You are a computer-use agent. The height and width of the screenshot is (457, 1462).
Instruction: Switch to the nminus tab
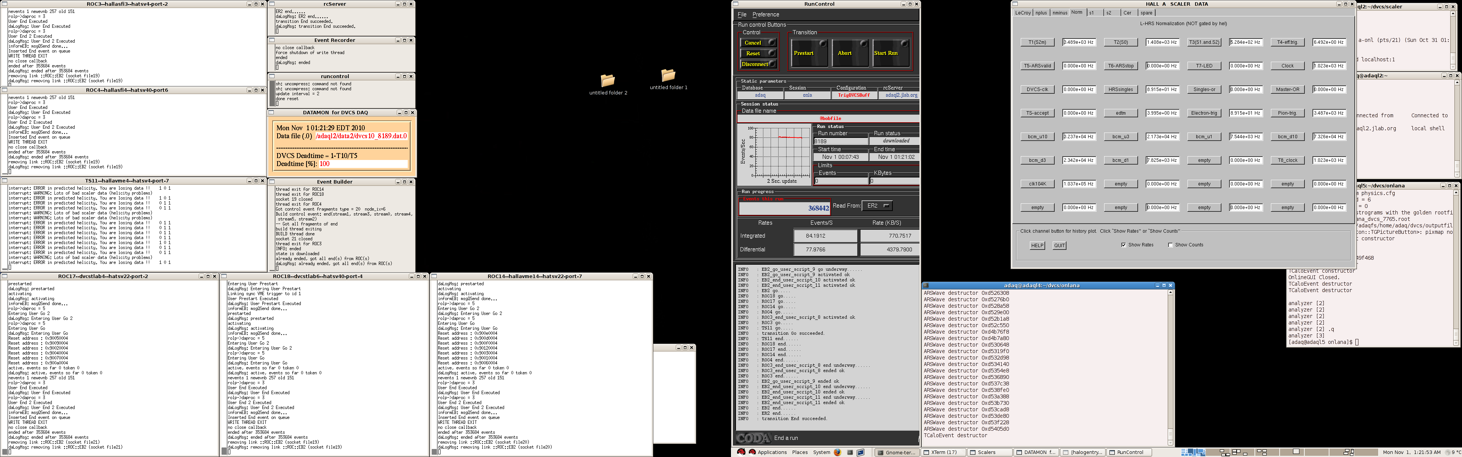[x=1060, y=13]
